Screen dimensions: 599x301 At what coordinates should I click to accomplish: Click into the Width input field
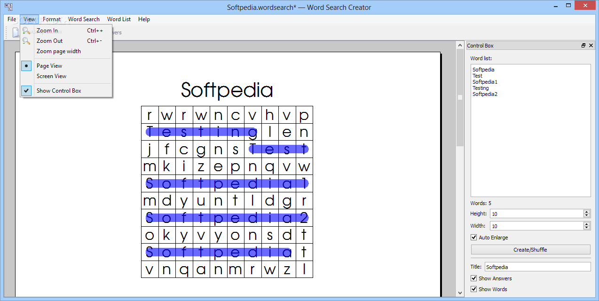click(536, 226)
